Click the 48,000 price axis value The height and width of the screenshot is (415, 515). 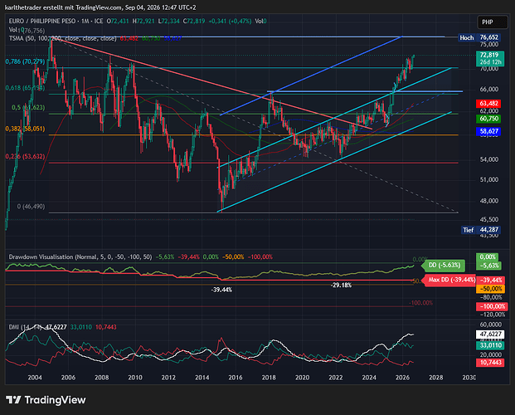(x=488, y=201)
